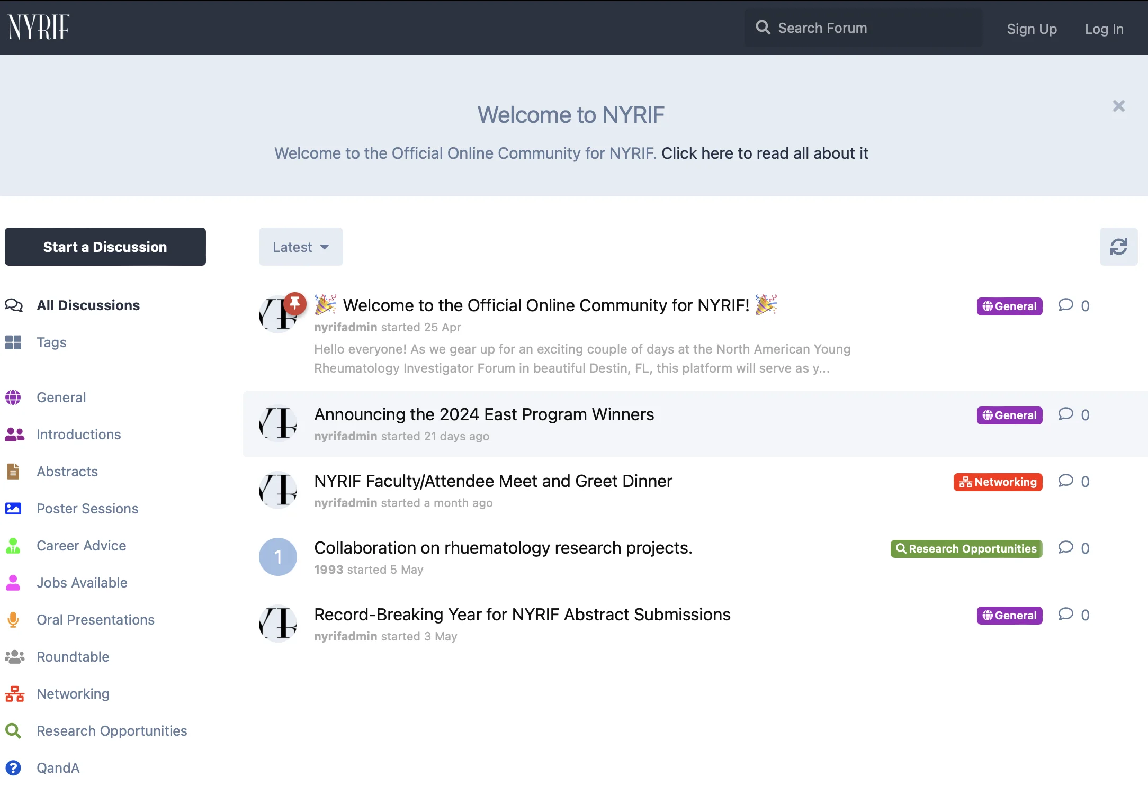The width and height of the screenshot is (1148, 795).
Task: Click the refresh discussions icon
Action: [1118, 247]
